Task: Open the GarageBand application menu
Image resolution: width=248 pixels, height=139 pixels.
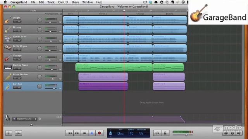Action: pos(19,2)
